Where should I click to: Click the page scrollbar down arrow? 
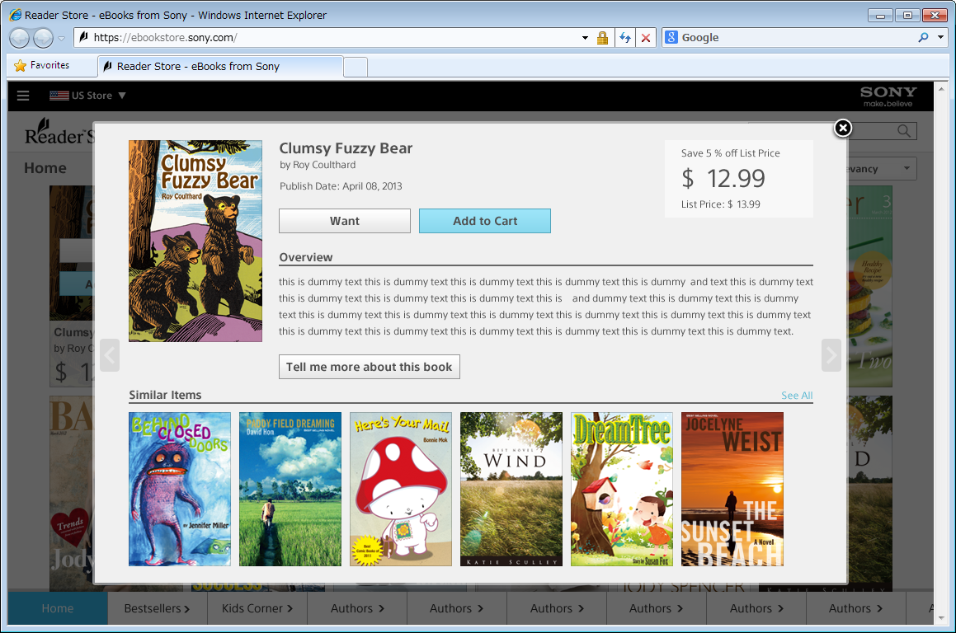click(x=941, y=618)
